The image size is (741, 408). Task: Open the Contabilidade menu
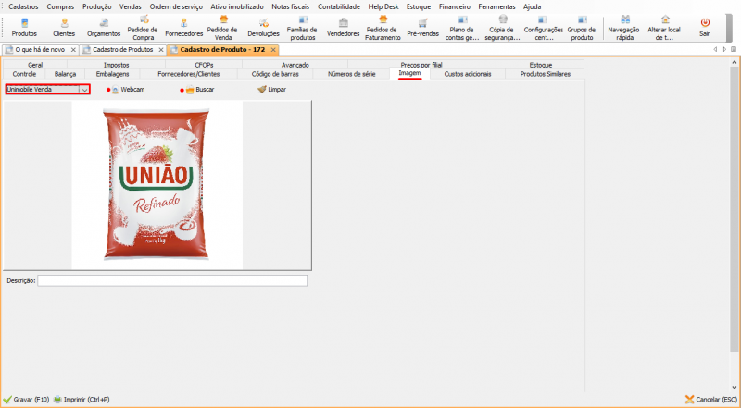click(x=339, y=6)
